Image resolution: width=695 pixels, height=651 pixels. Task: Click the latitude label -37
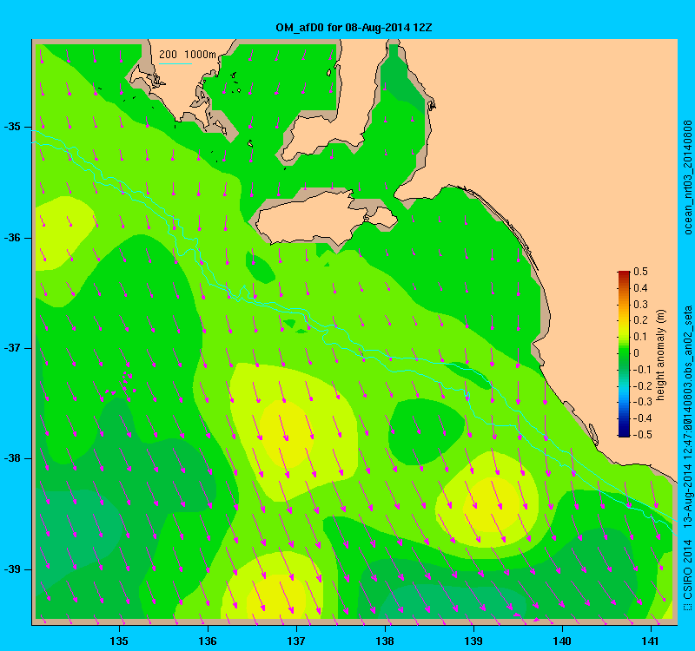(x=12, y=348)
